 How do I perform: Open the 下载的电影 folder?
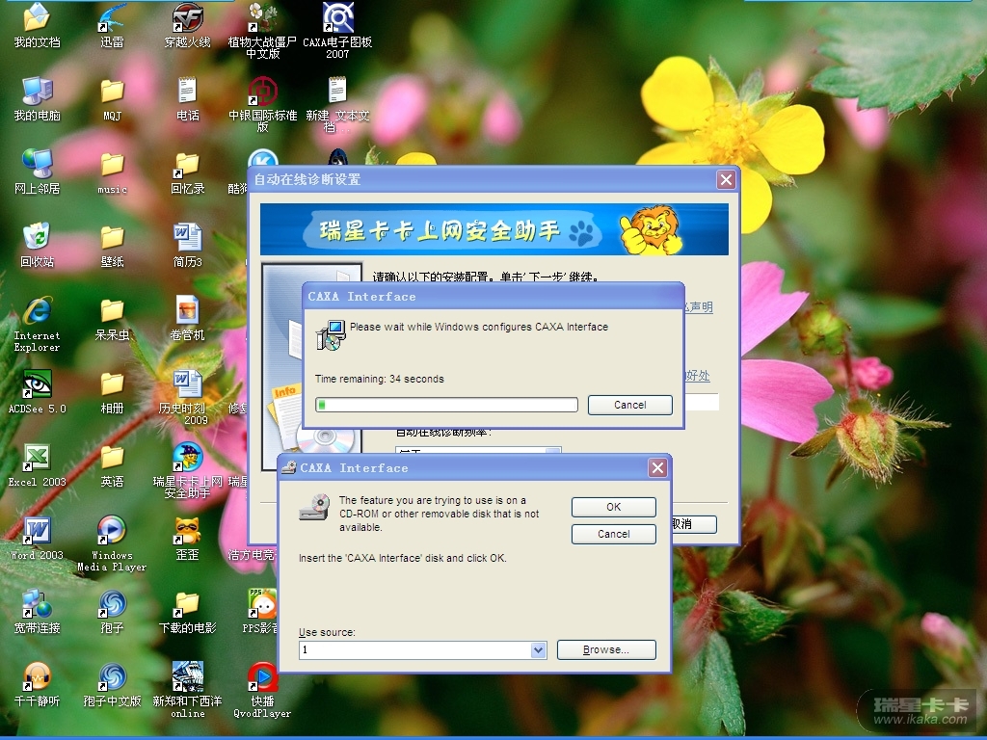188,611
